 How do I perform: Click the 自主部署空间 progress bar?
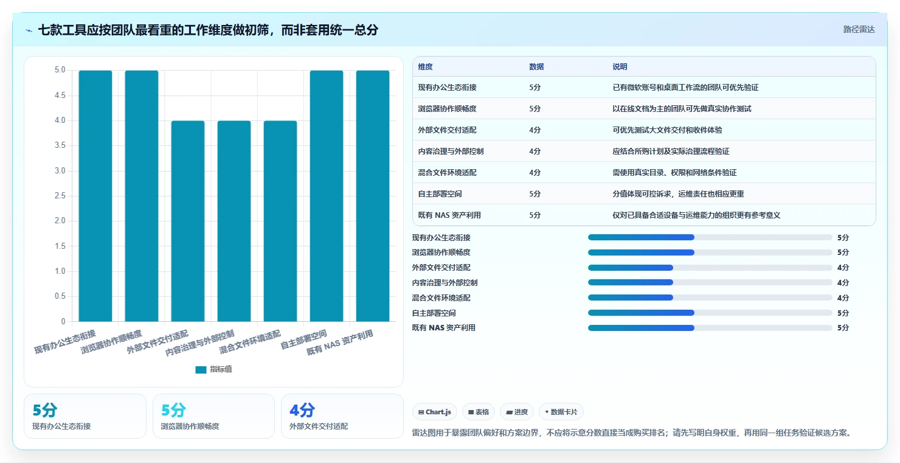pos(710,313)
